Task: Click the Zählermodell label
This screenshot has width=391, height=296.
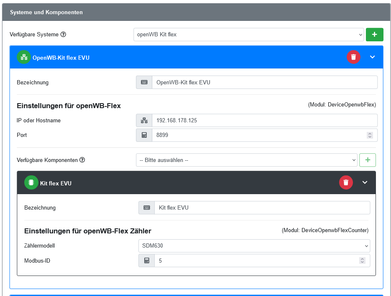Action: click(x=39, y=246)
